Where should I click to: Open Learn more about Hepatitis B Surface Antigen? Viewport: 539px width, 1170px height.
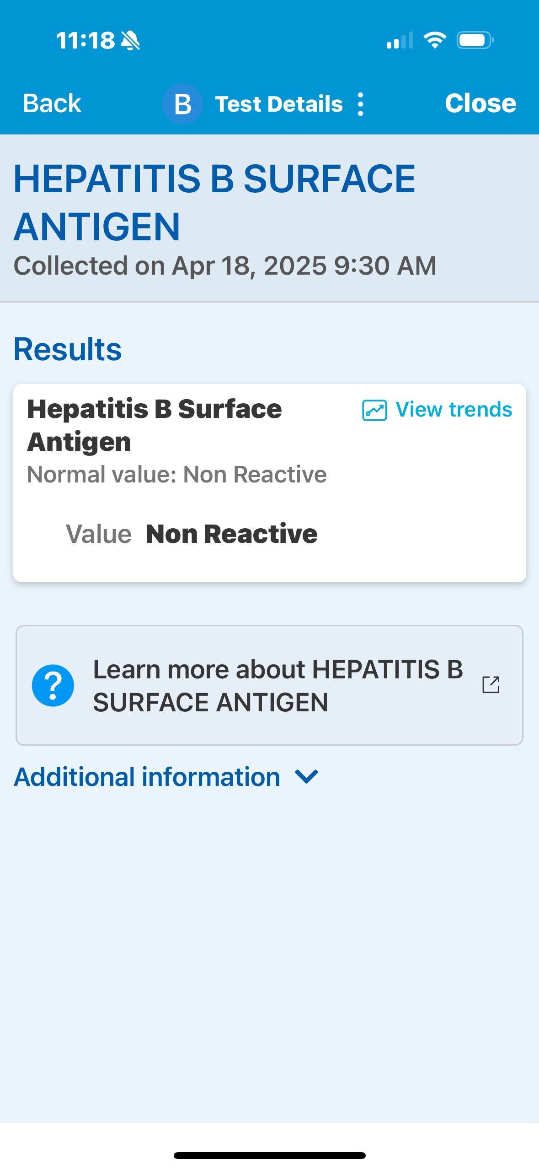click(278, 686)
